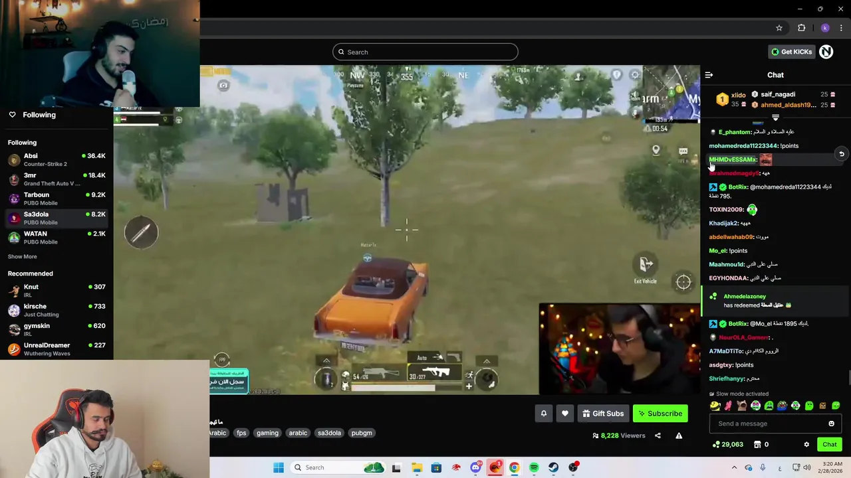Click the Send a message field
This screenshot has width=851, height=478.
click(x=775, y=424)
